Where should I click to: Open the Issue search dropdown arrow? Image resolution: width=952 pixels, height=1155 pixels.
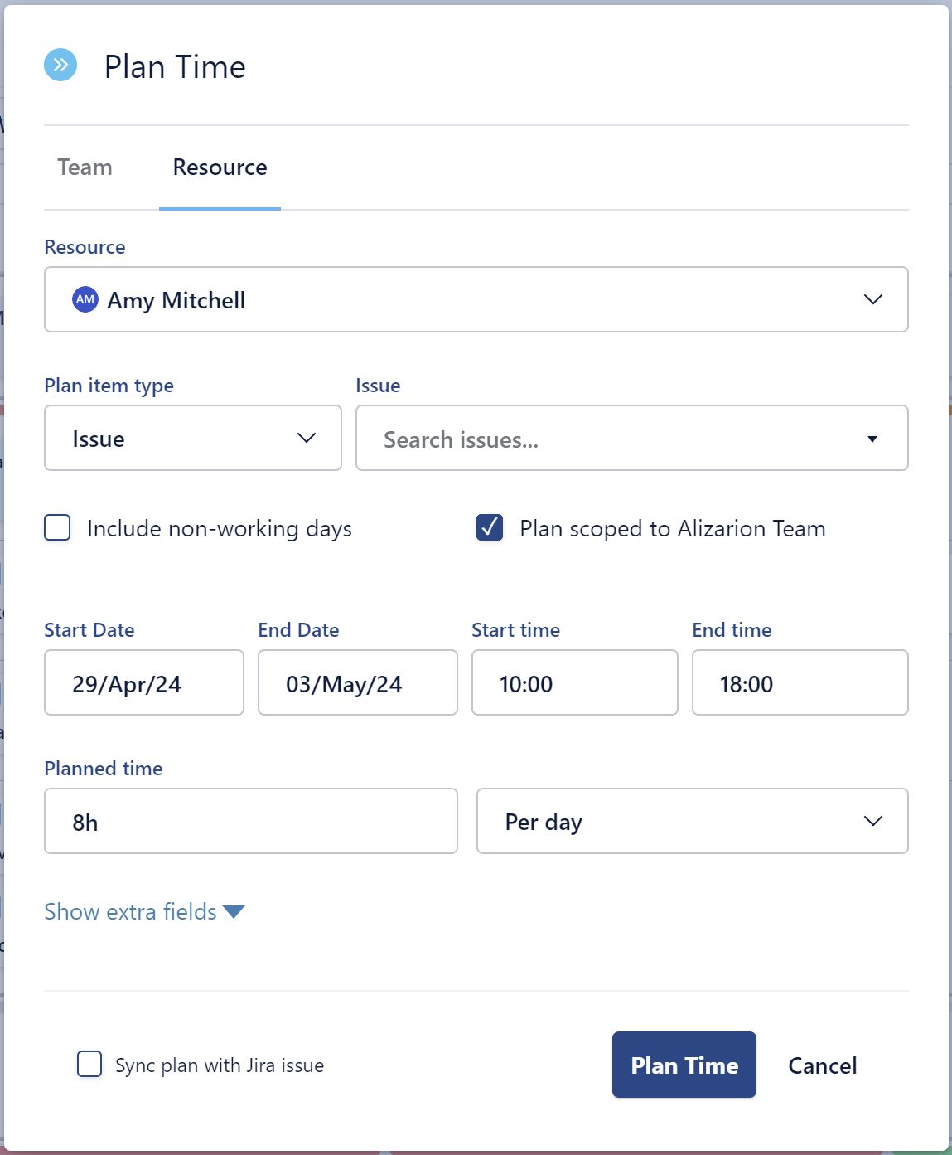click(872, 439)
